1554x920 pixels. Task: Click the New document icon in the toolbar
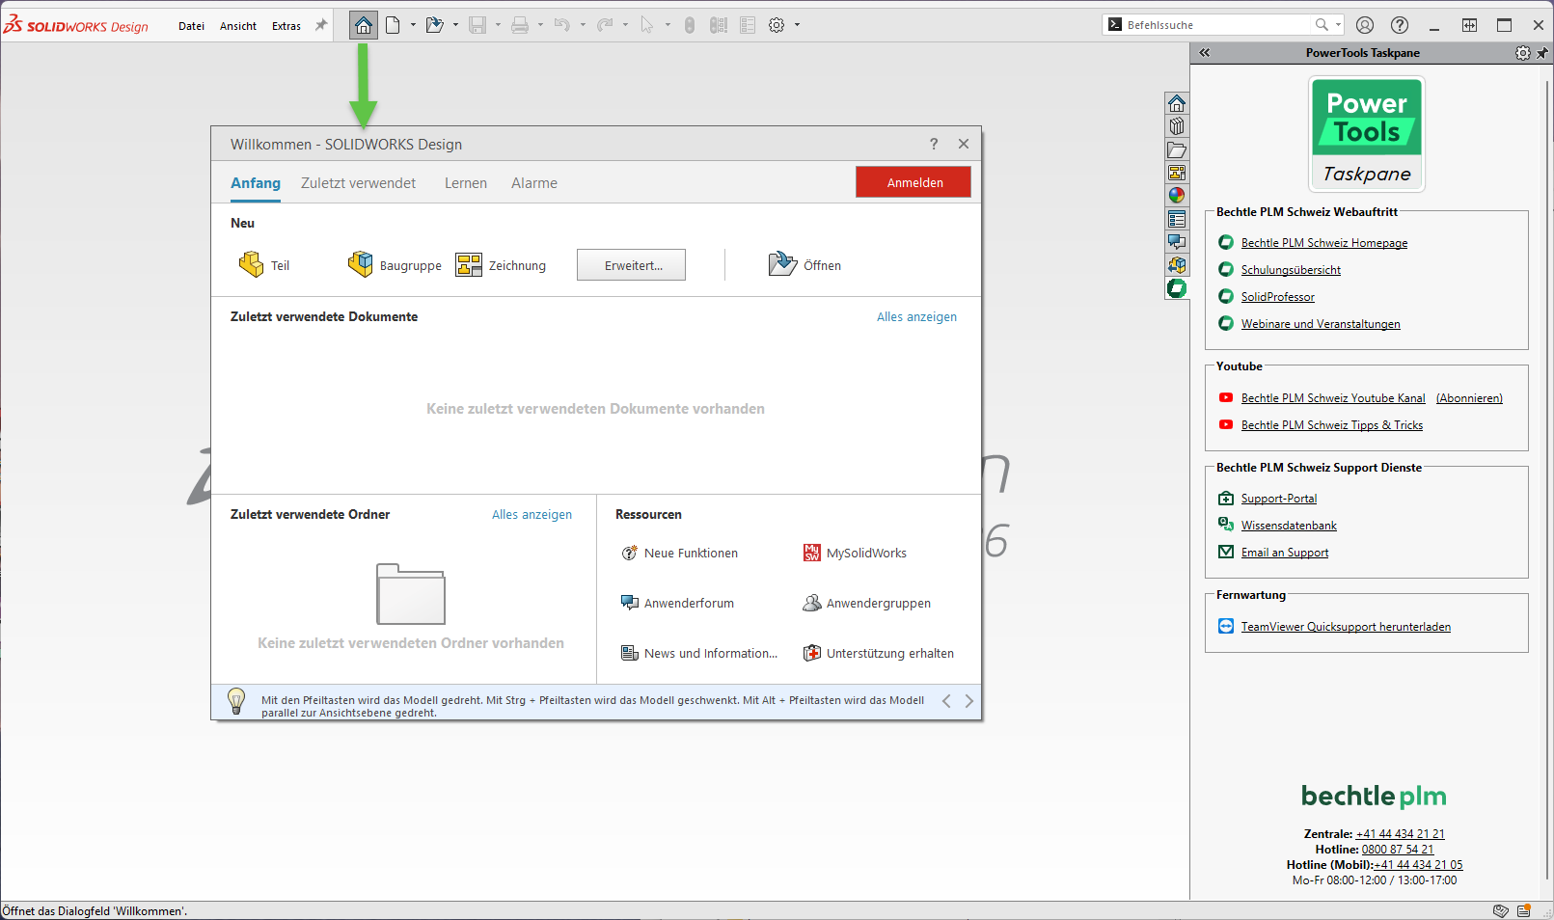click(393, 26)
